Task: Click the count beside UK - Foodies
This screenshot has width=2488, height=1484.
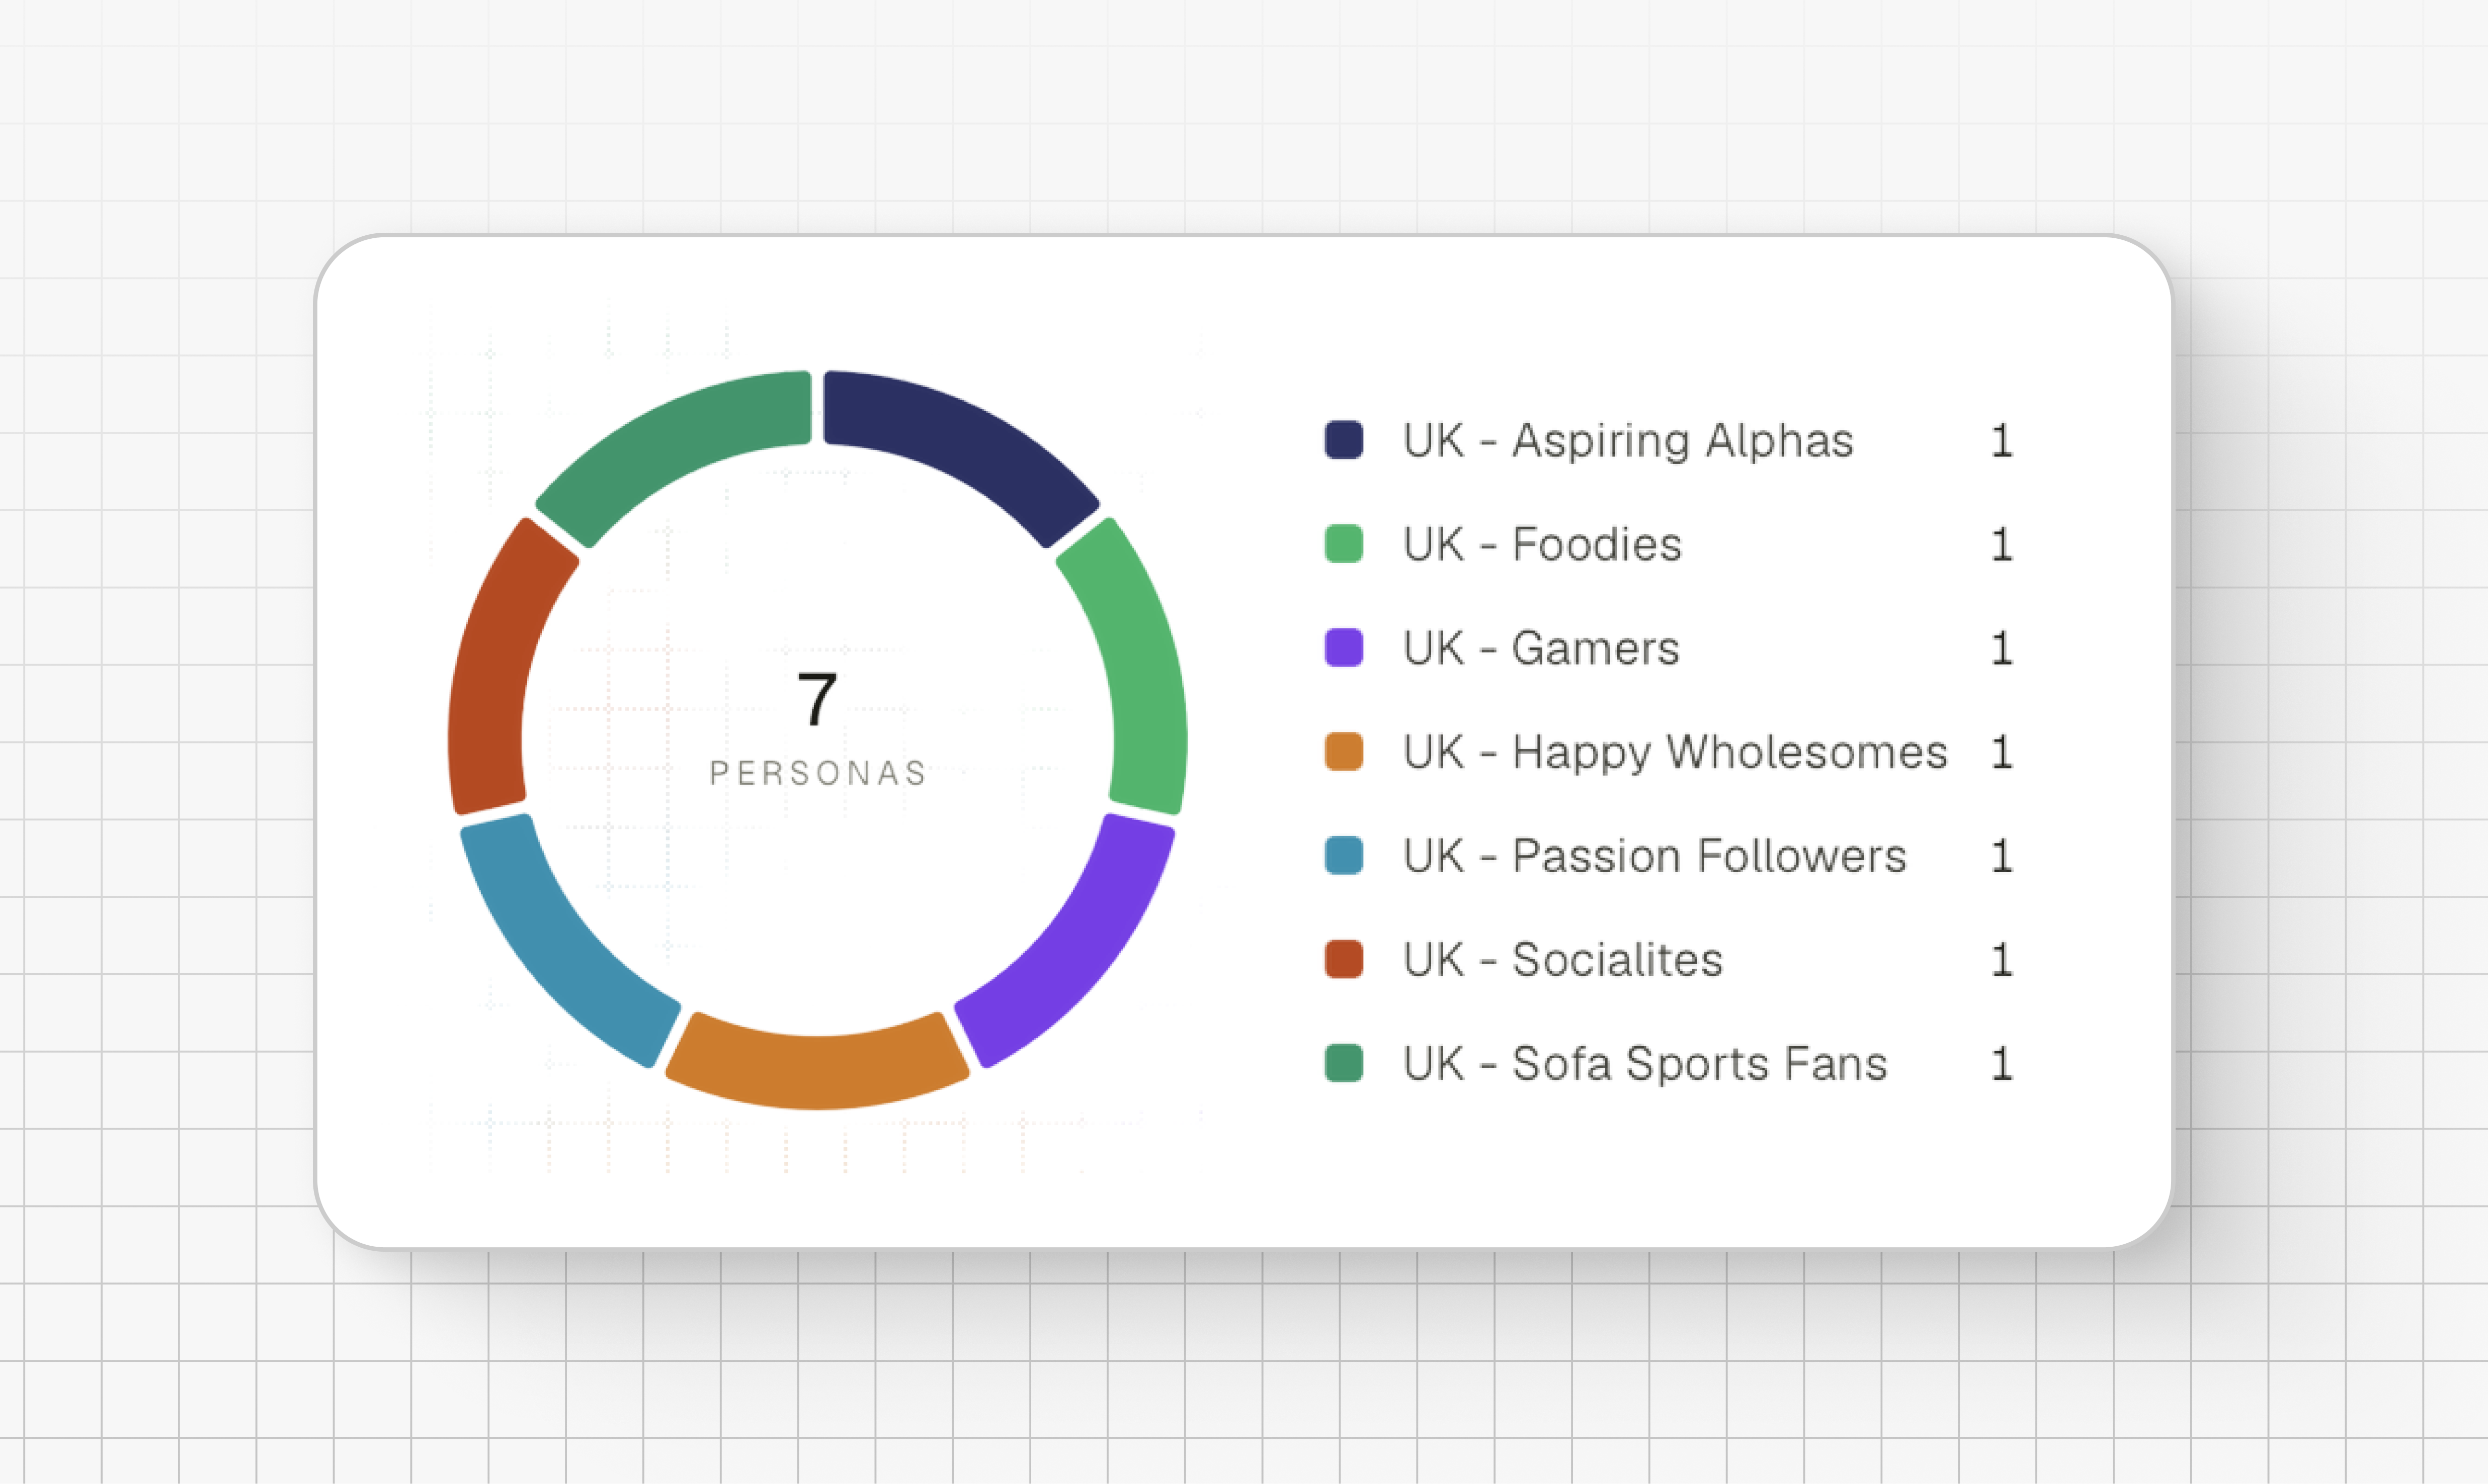Action: (x=2002, y=544)
